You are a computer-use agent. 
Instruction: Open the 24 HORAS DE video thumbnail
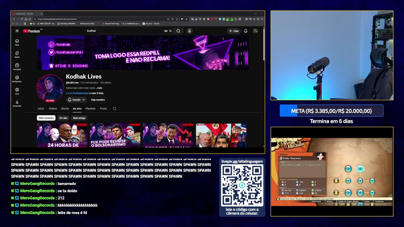click(x=62, y=135)
